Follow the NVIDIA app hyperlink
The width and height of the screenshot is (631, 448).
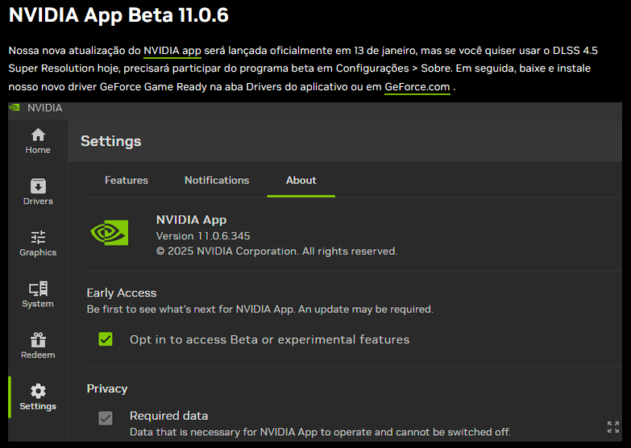(x=172, y=51)
